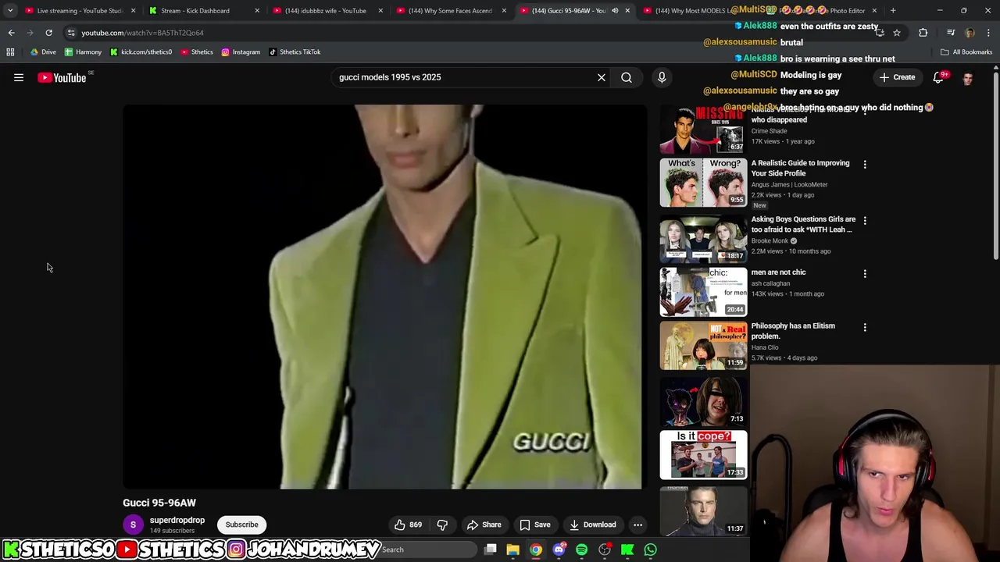Open the YouTube notifications bell
1000x562 pixels.
coord(939,77)
